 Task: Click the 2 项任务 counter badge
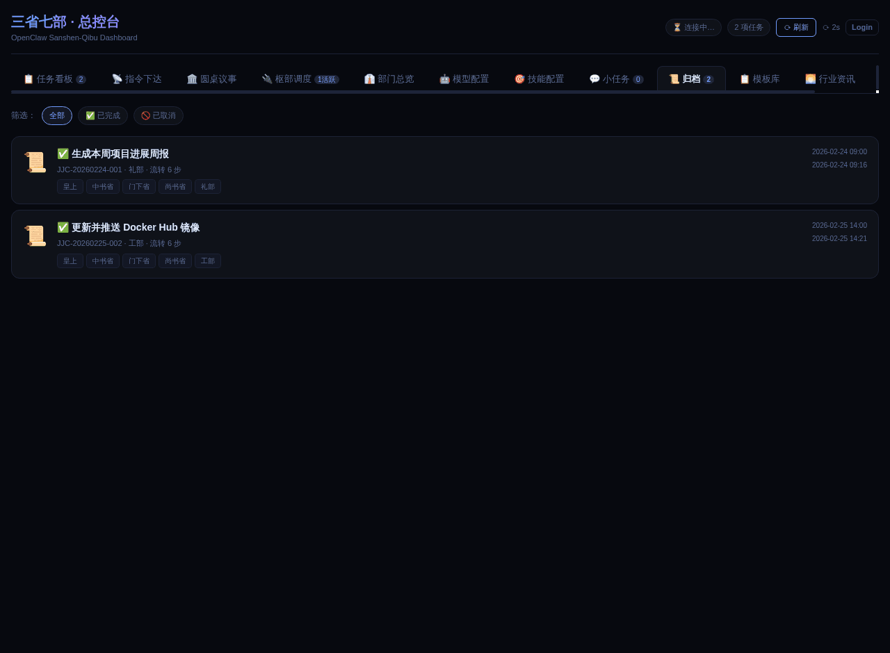click(x=748, y=27)
